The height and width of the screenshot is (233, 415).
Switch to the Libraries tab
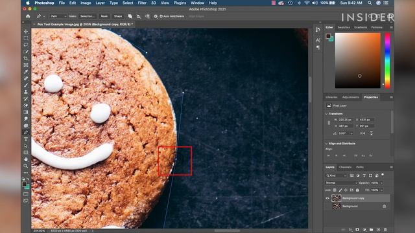pos(331,97)
